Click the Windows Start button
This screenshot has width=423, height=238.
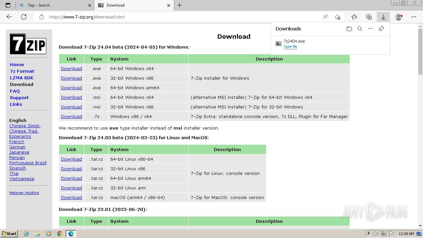click(9, 234)
